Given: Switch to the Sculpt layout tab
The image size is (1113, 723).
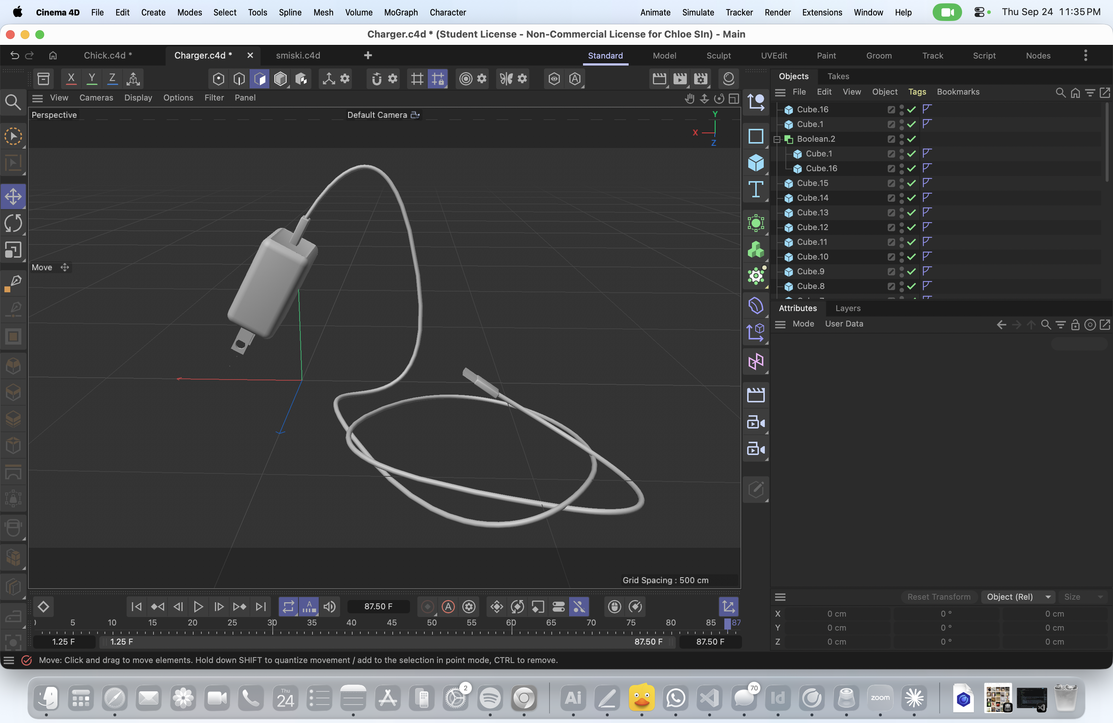Looking at the screenshot, I should coord(718,56).
